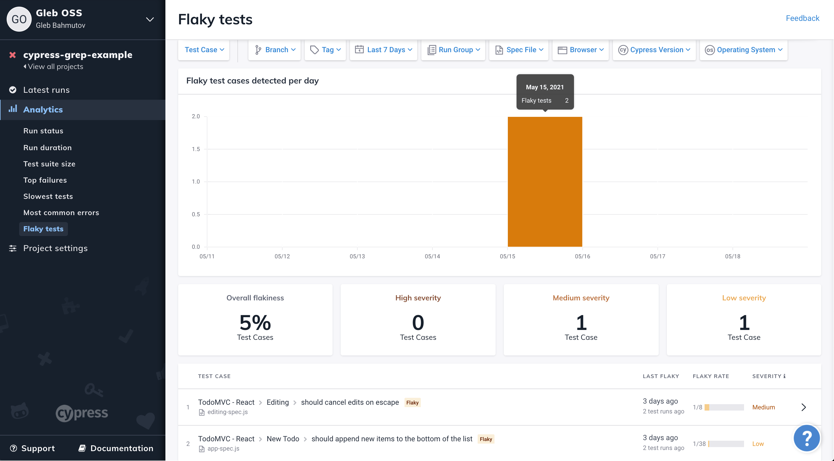Click the Flaky badge on New Todo test

486,439
